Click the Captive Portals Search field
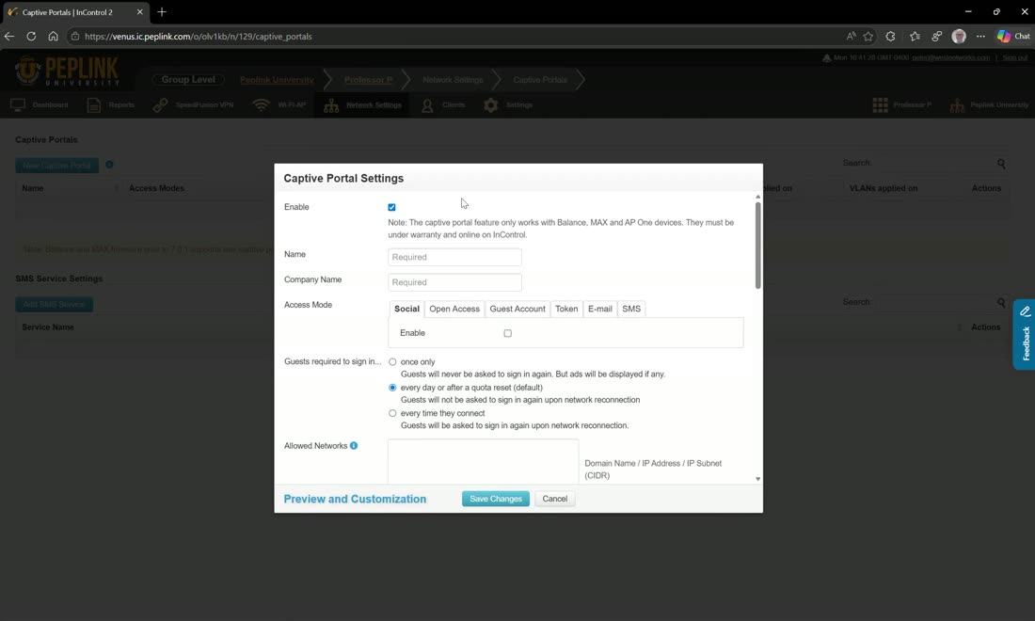The image size is (1035, 621). pos(935,163)
